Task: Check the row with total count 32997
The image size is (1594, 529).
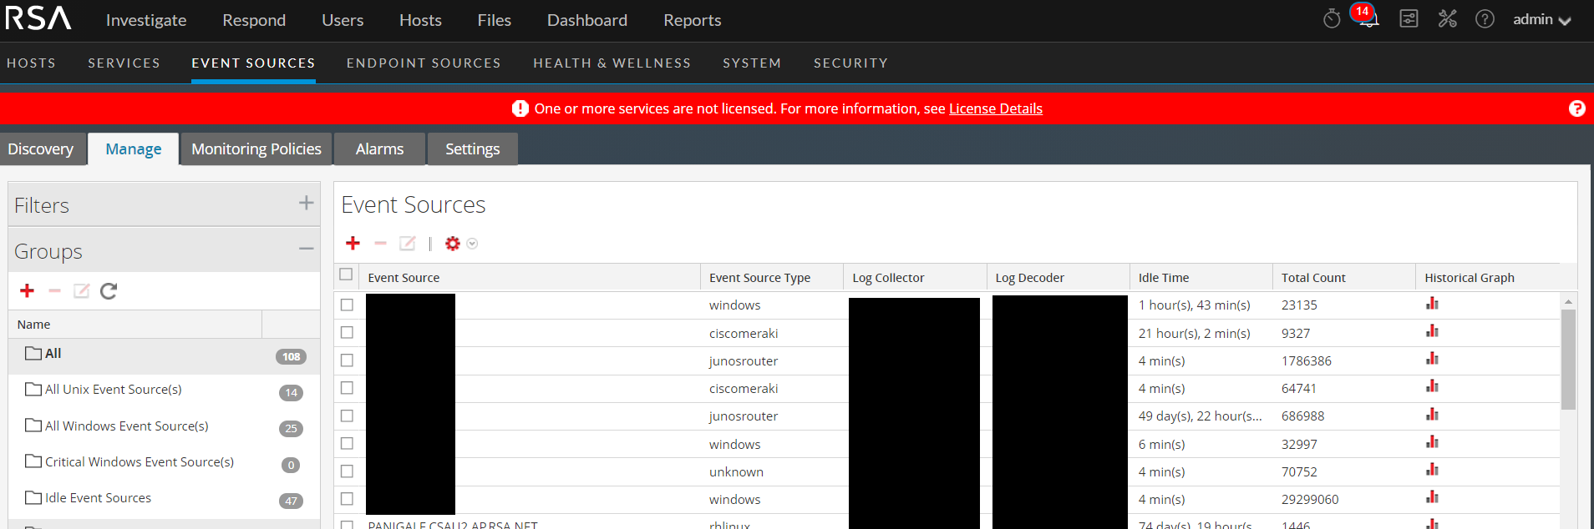Action: (x=347, y=443)
